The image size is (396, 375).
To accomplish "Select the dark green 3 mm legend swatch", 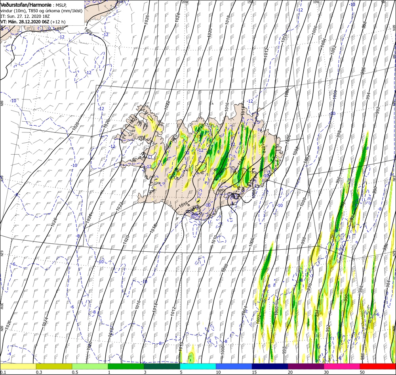I will [x=162, y=366].
